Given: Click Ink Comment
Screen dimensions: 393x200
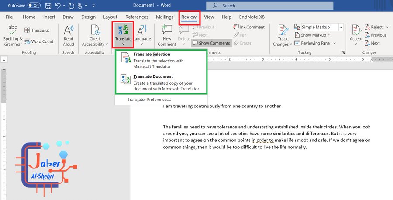Looking at the screenshot, I should tap(249, 27).
